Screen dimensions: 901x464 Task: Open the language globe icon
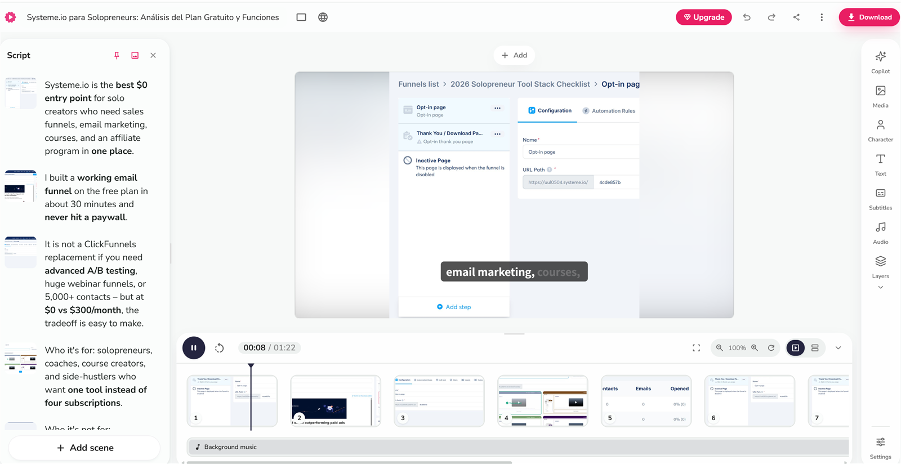coord(323,17)
